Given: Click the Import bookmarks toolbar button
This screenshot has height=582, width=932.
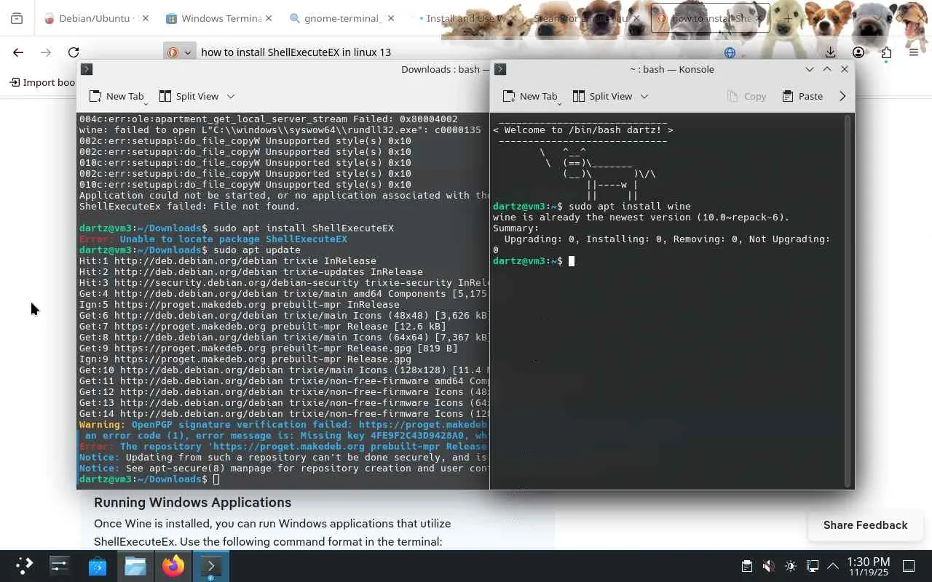Looking at the screenshot, I should pyautogui.click(x=42, y=82).
